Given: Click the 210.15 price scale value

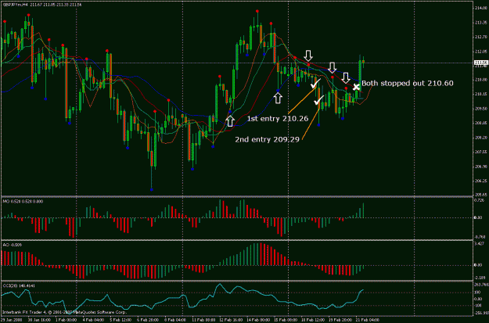Looking at the screenshot, I should 481,94.
